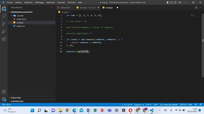Open the Explorer view in activity bar
This screenshot has height=114, width=204.
4,9
